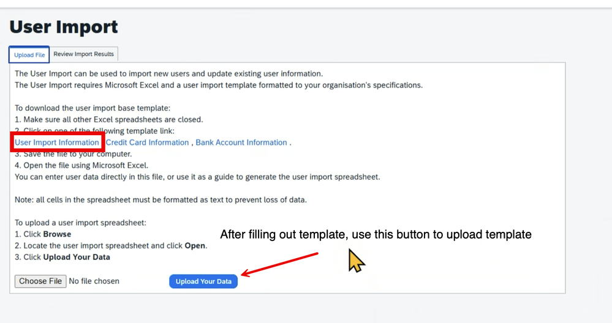Click the bold Open word in step two
Image resolution: width=612 pixels, height=323 pixels.
click(x=195, y=246)
